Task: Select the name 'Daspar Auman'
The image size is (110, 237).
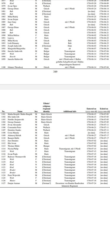Action: pos(14,183)
